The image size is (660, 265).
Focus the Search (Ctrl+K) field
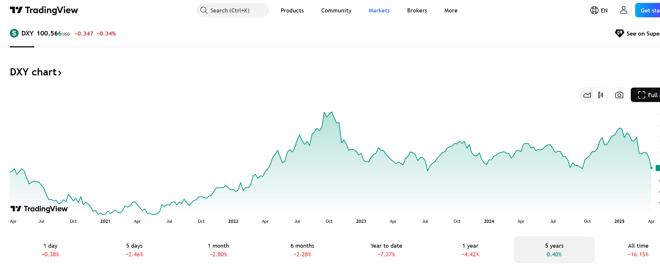(x=233, y=10)
